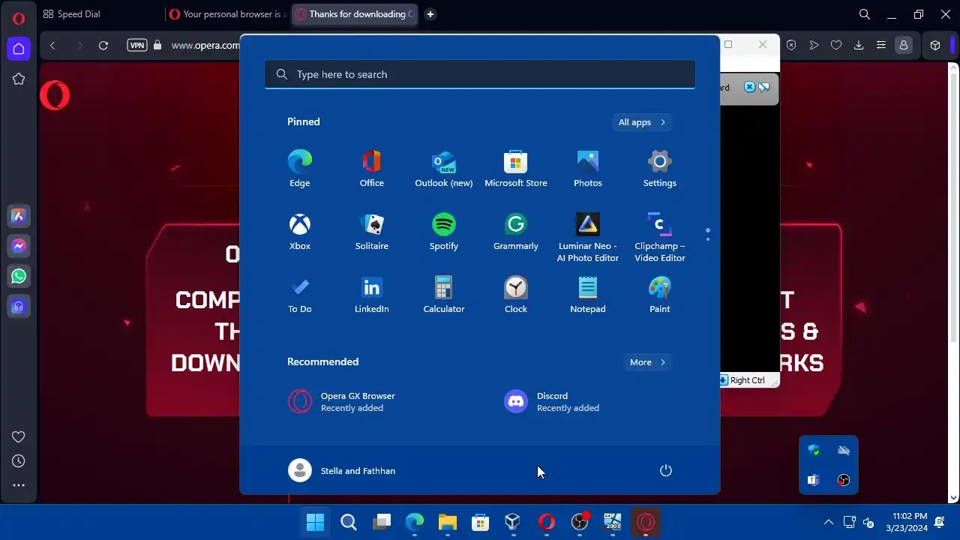Switch to 'Your personal browser' tab

(228, 14)
